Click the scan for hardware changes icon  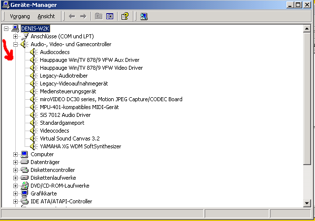point(144,16)
